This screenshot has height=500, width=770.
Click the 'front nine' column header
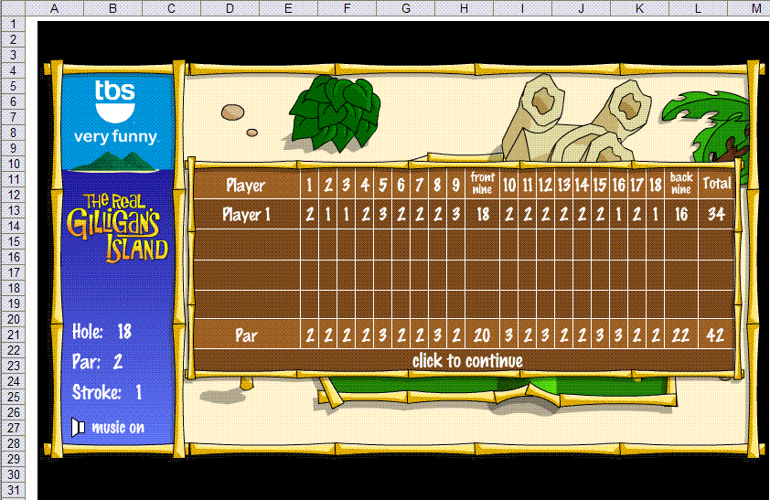coord(482,184)
